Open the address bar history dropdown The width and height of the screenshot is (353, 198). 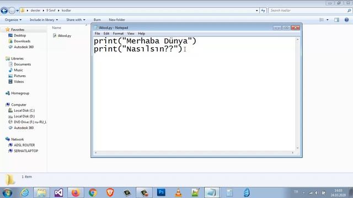click(257, 10)
